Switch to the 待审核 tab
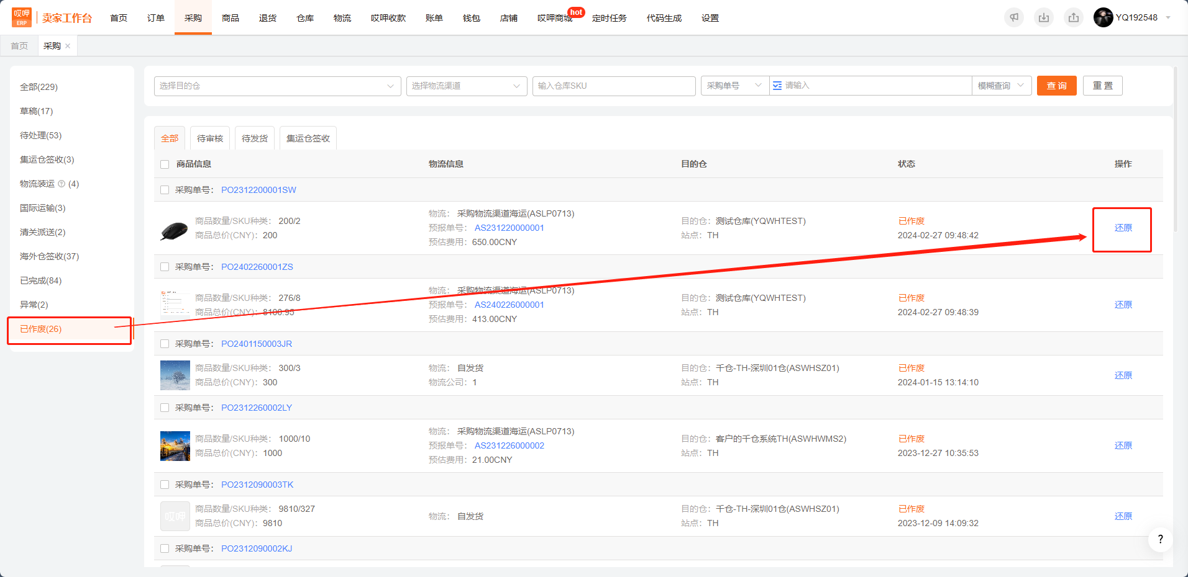This screenshot has width=1188, height=577. pos(210,138)
